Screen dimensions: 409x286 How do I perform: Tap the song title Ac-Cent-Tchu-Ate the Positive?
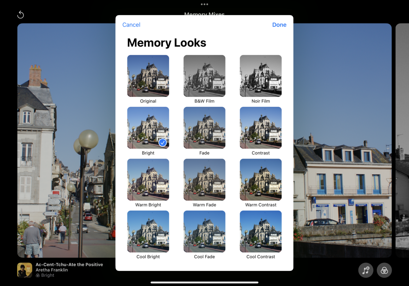(x=69, y=264)
